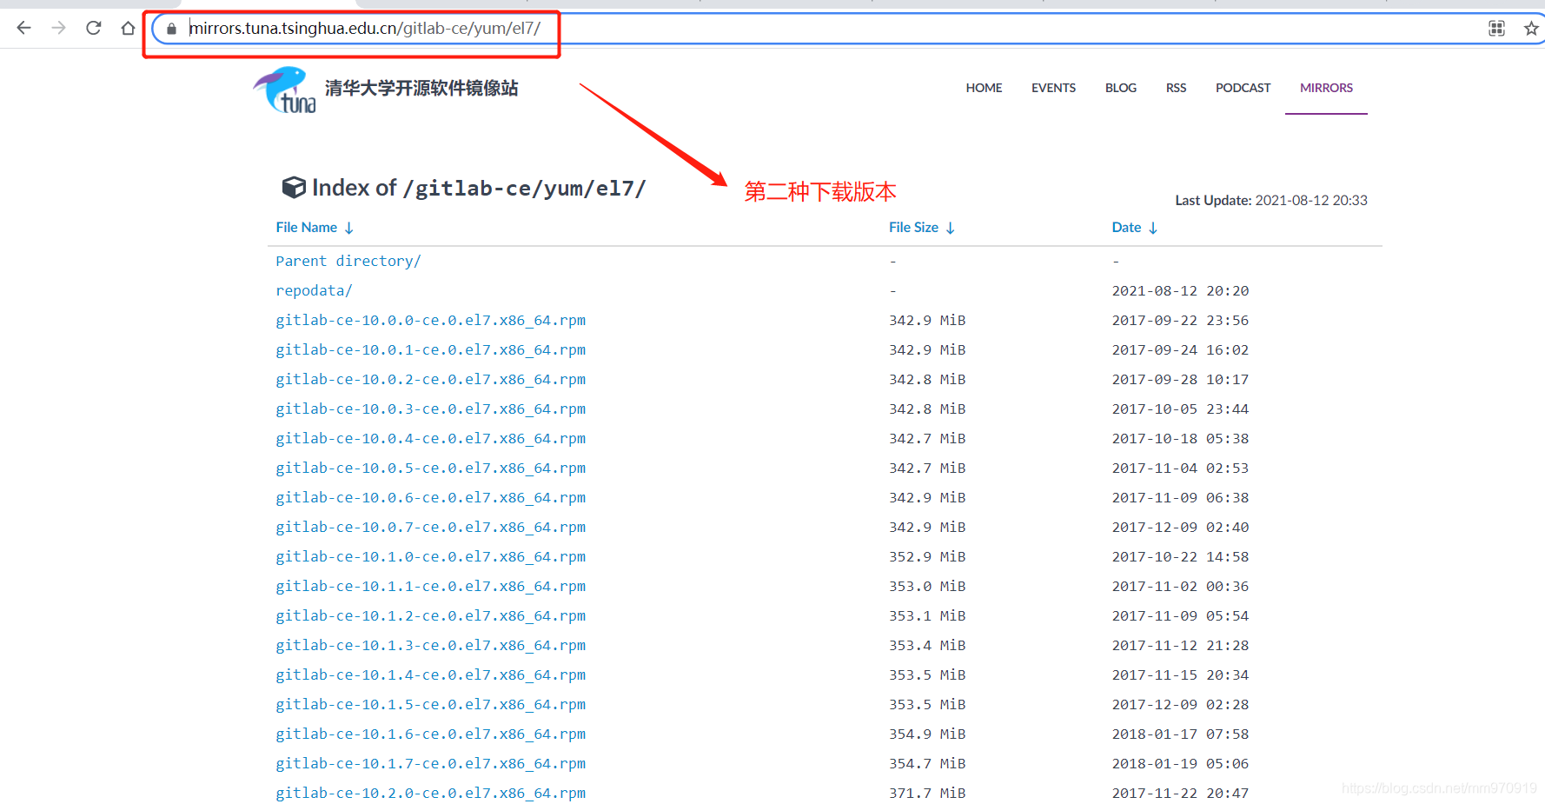
Task: Download gitlab-ce-10.1.4-ce.0.el7.x86_64.rpm
Action: coord(431,674)
